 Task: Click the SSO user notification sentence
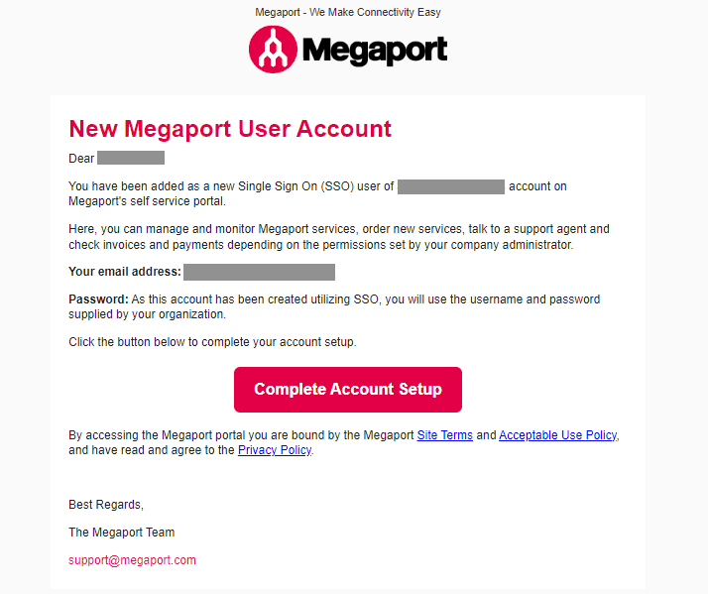[317, 193]
